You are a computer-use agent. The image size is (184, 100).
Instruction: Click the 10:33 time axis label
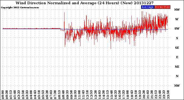75,95
